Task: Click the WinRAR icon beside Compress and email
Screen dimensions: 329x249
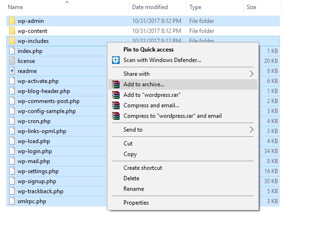Action: pos(115,105)
